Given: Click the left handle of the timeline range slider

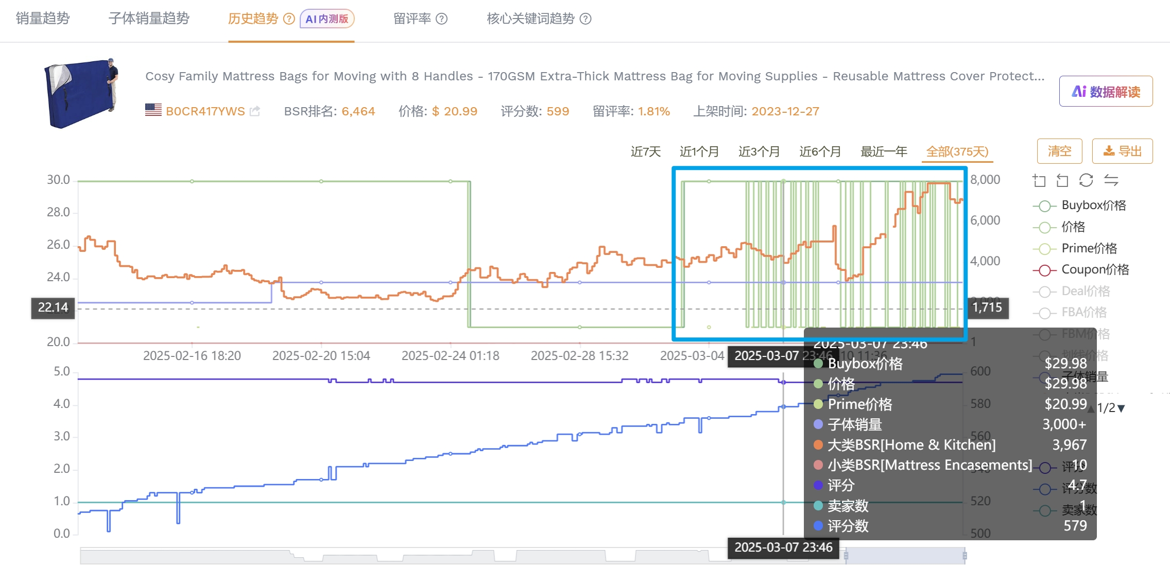Looking at the screenshot, I should tap(846, 556).
